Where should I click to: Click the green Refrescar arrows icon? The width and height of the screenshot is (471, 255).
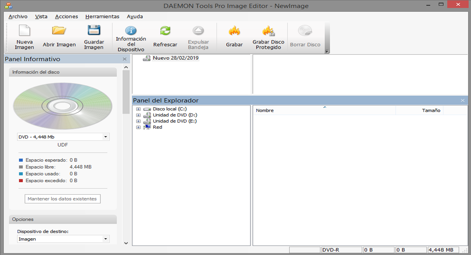pyautogui.click(x=165, y=30)
